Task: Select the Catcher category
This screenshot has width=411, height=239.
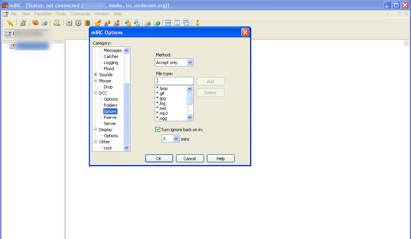Action: (111, 56)
